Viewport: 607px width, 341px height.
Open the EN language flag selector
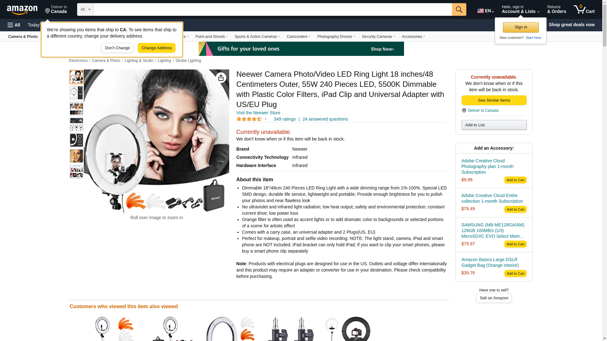486,10
